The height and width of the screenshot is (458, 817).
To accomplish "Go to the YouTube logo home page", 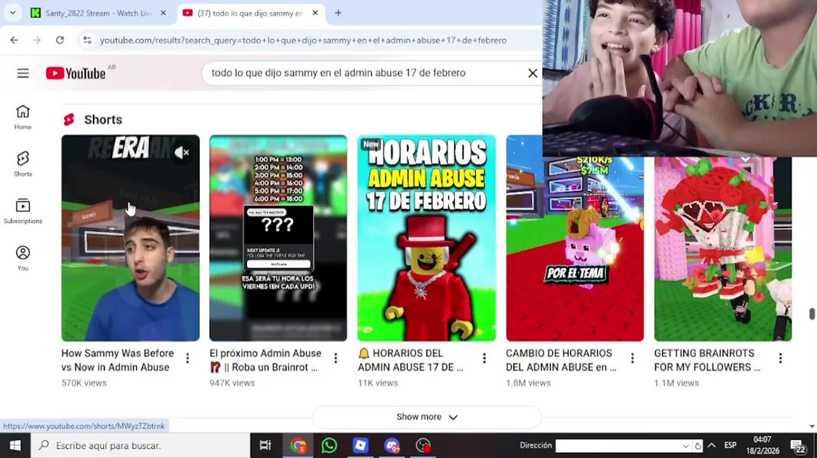I will 76,73.
